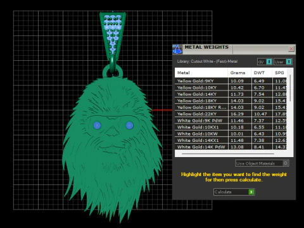The image size is (304, 228).
Task: Click the 11.46 grams value
Action: (237, 120)
